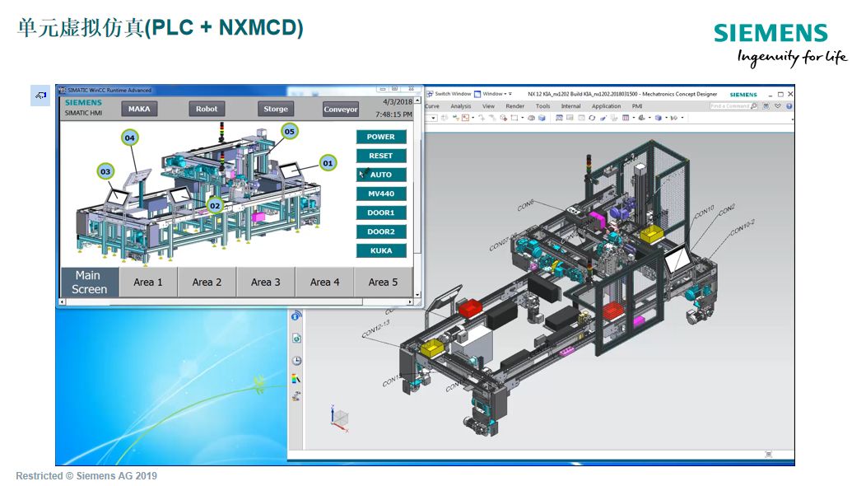Image resolution: width=866 pixels, height=486 pixels.
Task: Click Switch Window in NX title bar
Action: click(x=449, y=94)
